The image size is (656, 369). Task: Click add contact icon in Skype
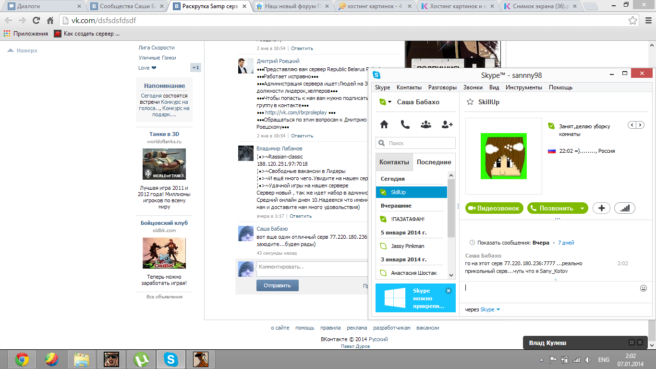pyautogui.click(x=447, y=124)
